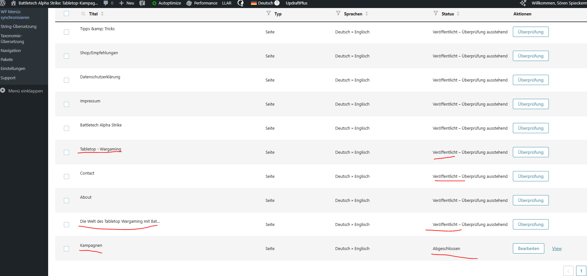The width and height of the screenshot is (587, 276).
Task: Open WP Menüs synchronisieren sidebar item
Action: pos(15,15)
